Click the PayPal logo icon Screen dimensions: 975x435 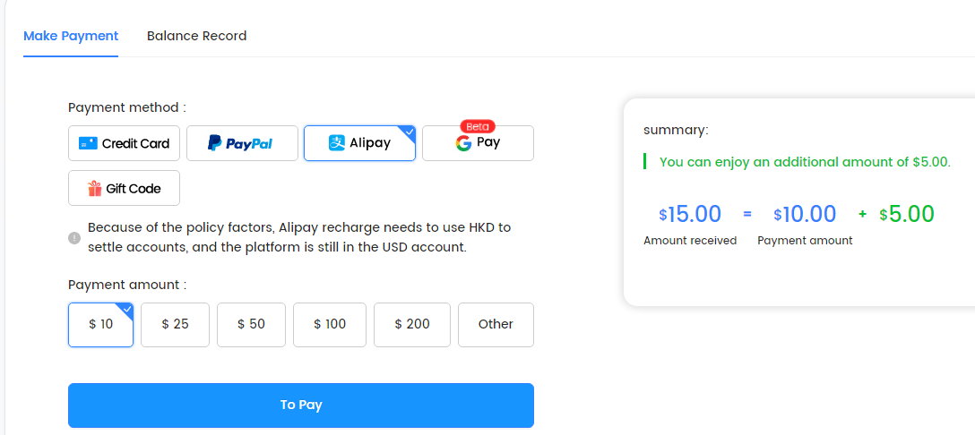coord(214,143)
